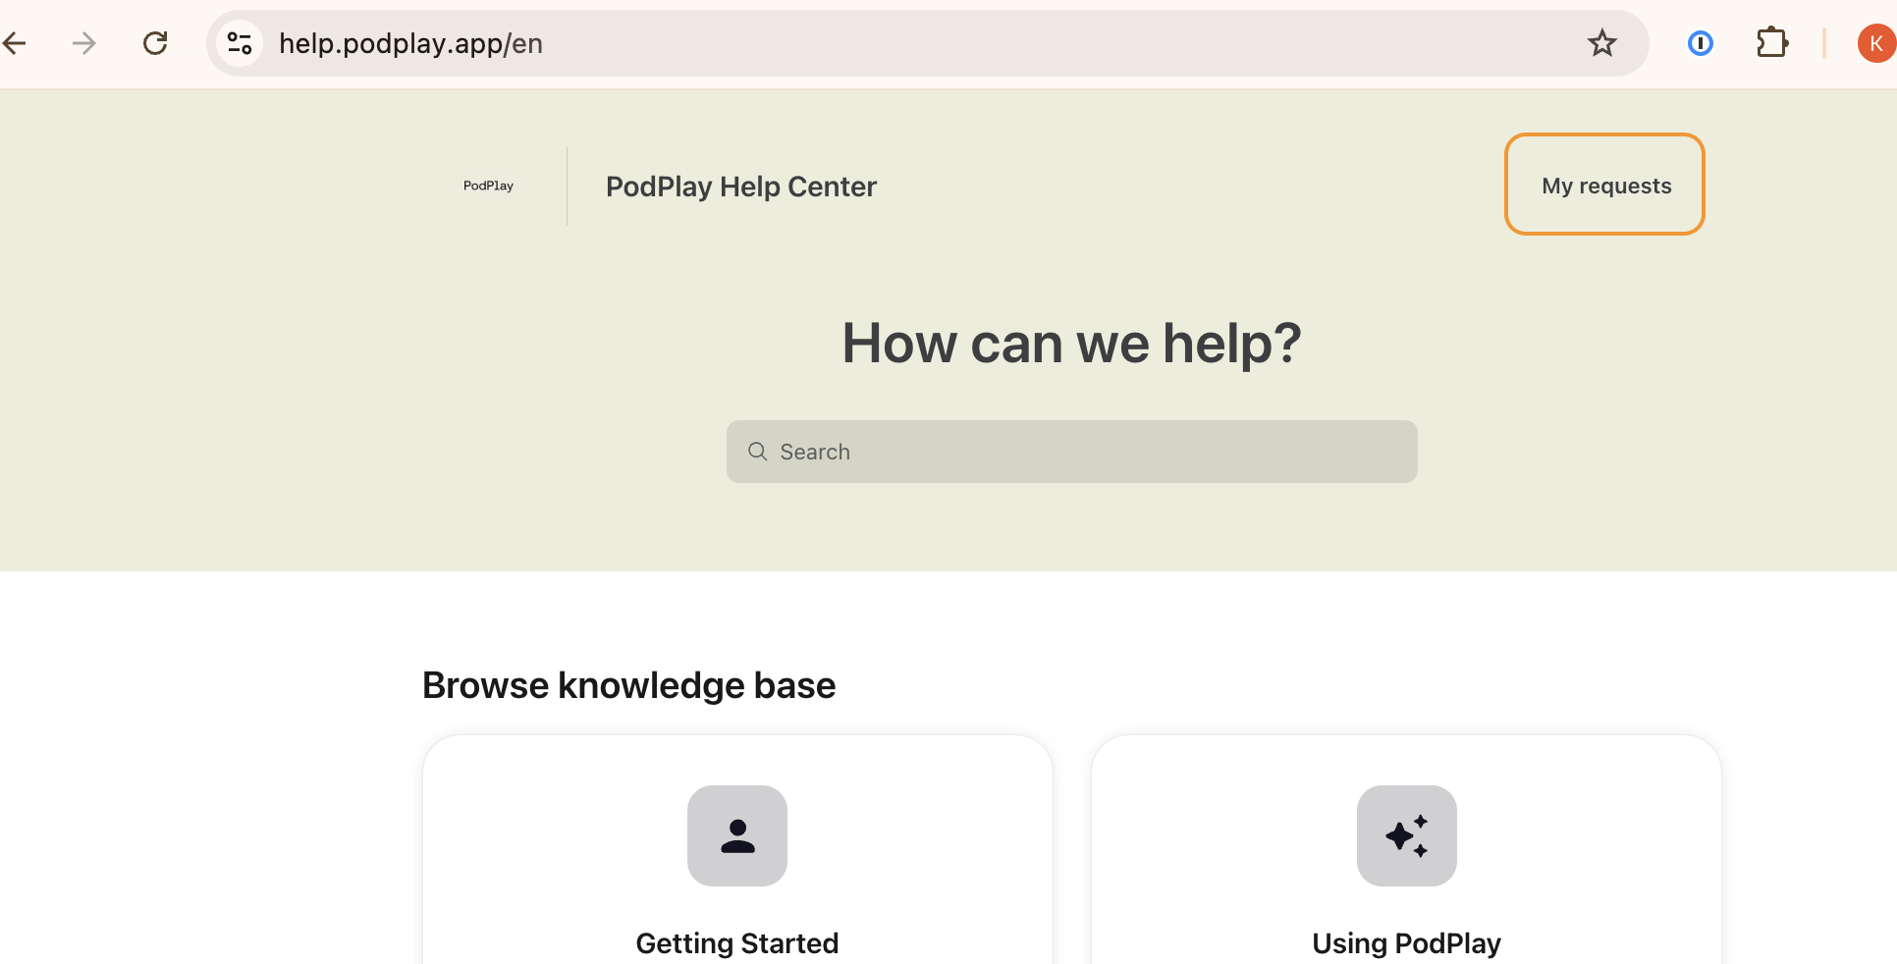Click the Using PodPlay sparkles icon
This screenshot has width=1897, height=964.
click(x=1406, y=835)
